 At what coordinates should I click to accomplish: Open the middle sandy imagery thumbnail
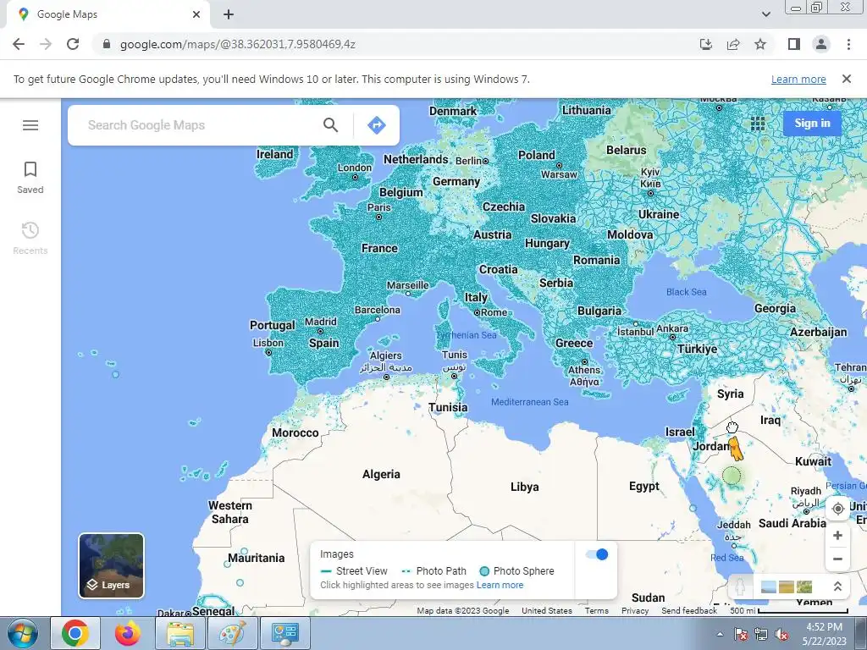click(787, 587)
